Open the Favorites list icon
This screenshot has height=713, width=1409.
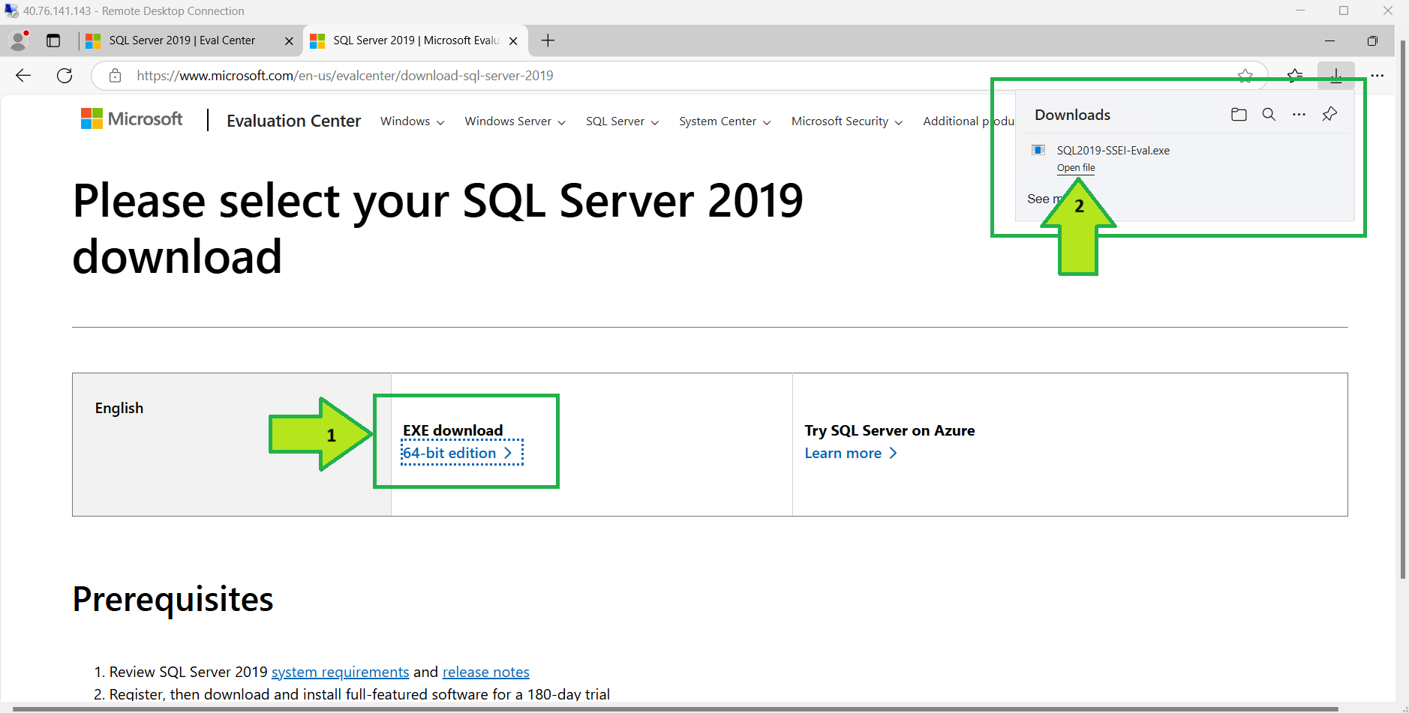pyautogui.click(x=1295, y=75)
